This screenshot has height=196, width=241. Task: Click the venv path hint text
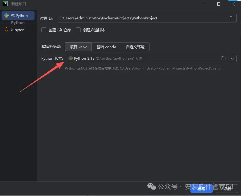tap(142, 68)
